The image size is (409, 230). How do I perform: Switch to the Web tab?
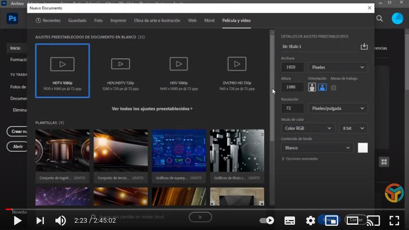click(x=192, y=20)
